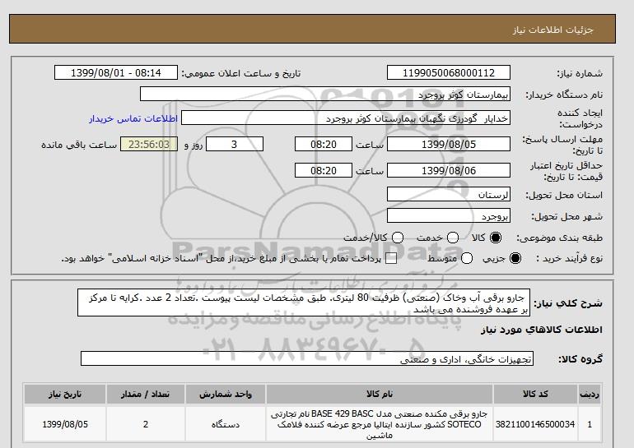The width and height of the screenshot is (634, 448).
Task: Click the product name cell with SOTECO
Action: pos(380,424)
